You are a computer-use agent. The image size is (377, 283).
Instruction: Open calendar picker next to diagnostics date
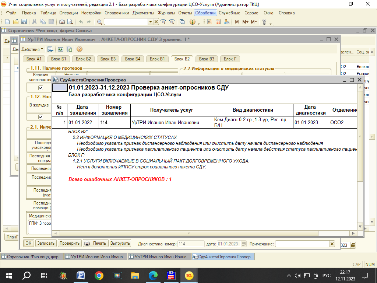point(244,244)
